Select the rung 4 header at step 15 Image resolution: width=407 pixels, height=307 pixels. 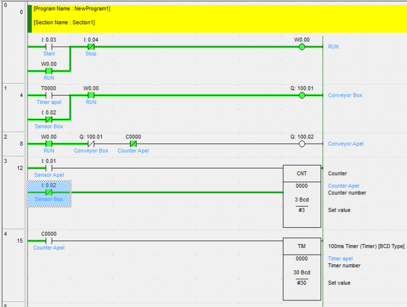click(14, 265)
